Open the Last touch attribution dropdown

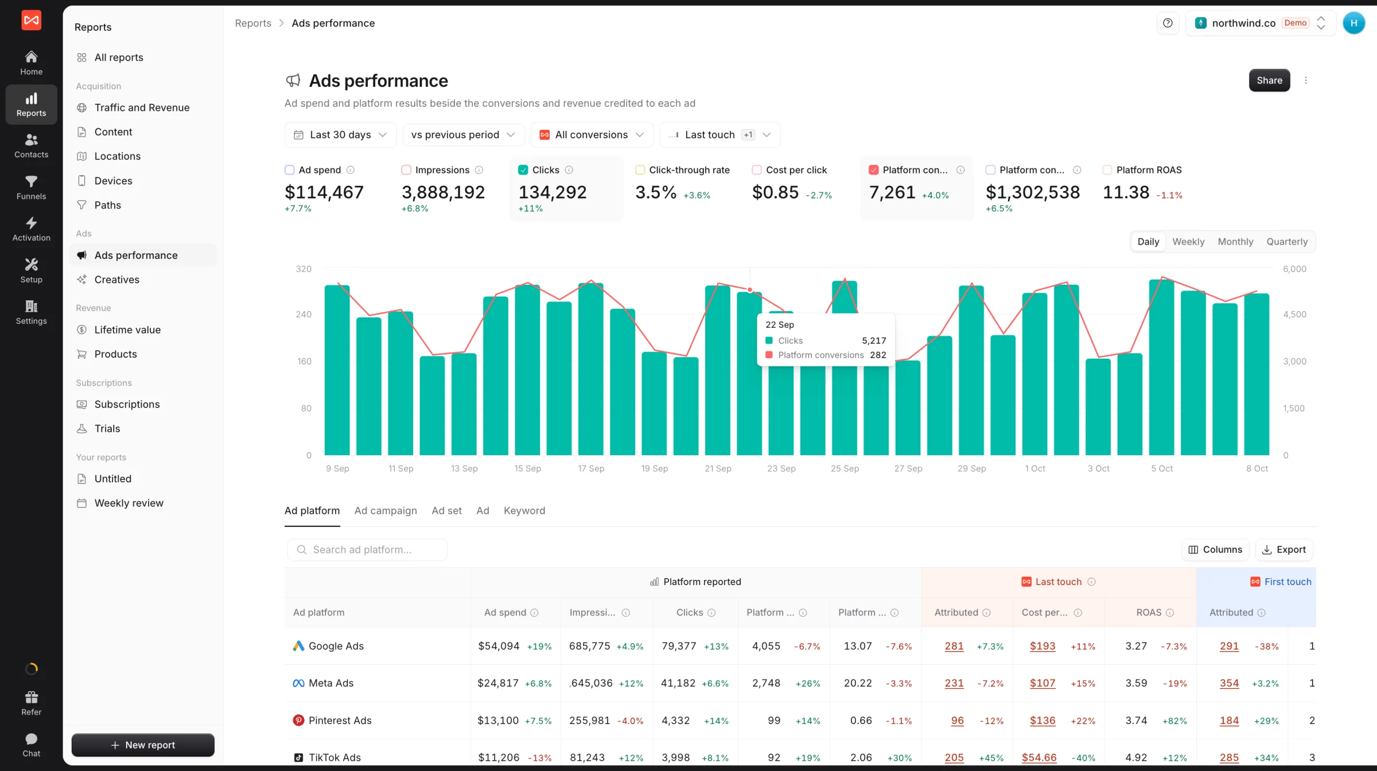[720, 135]
